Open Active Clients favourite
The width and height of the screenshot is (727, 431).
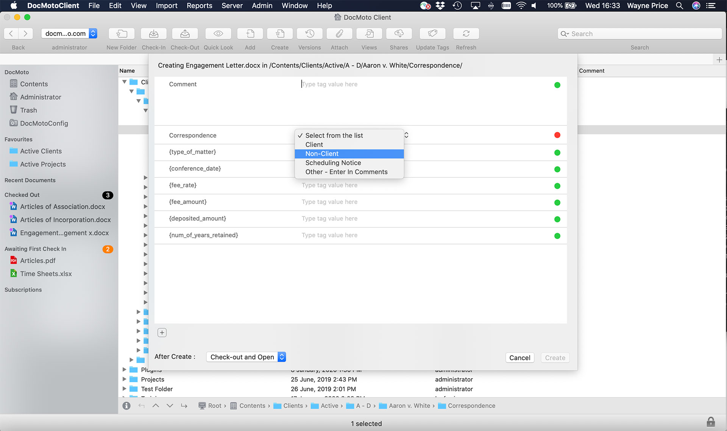point(36,151)
